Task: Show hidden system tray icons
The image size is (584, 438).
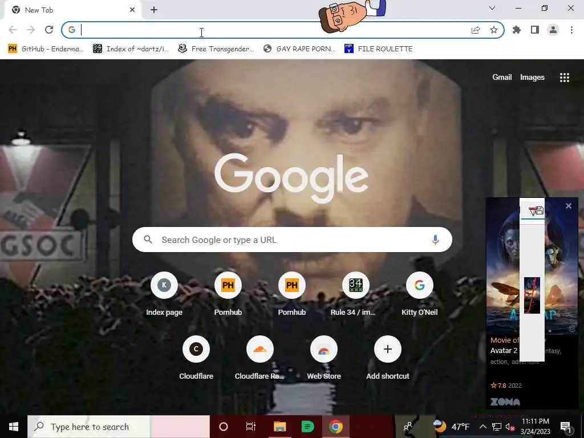Action: 482,427
